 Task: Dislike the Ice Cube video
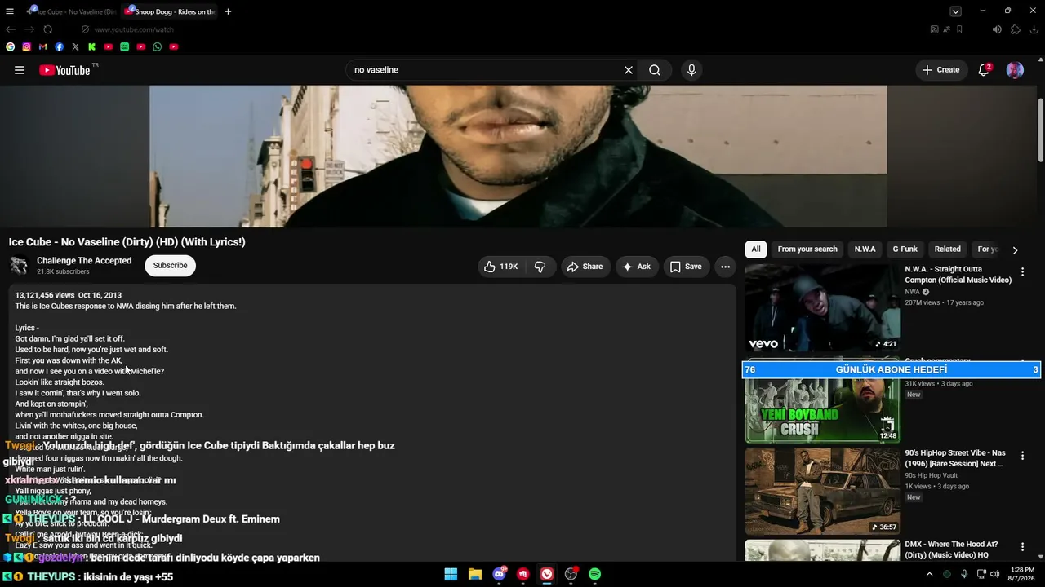click(x=540, y=267)
